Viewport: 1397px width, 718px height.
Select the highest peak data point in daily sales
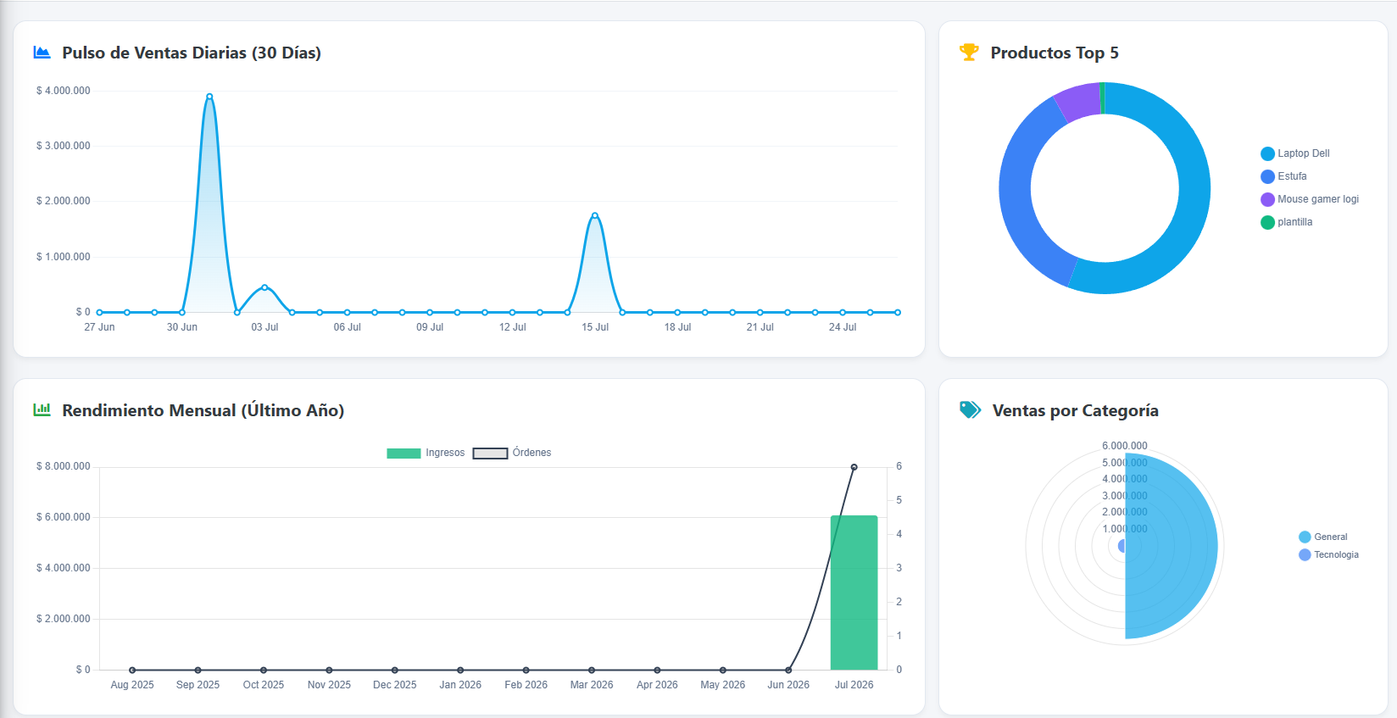[x=209, y=97]
